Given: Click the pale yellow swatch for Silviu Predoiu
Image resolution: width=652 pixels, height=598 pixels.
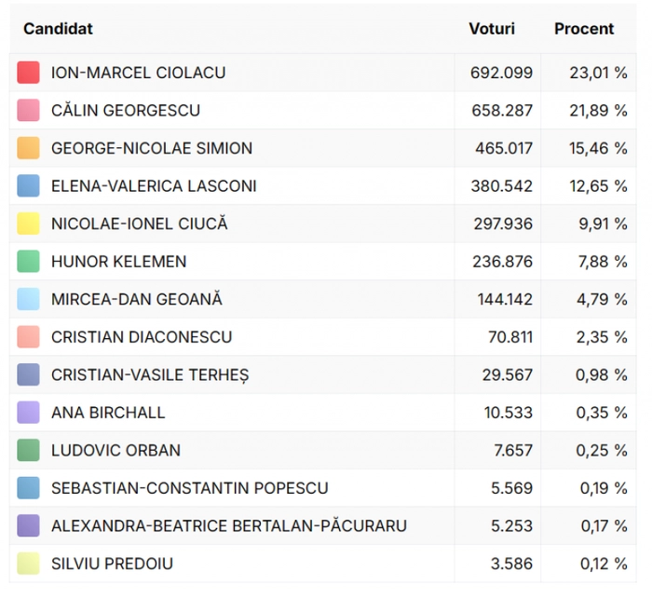Looking at the screenshot, I should pos(29,564).
